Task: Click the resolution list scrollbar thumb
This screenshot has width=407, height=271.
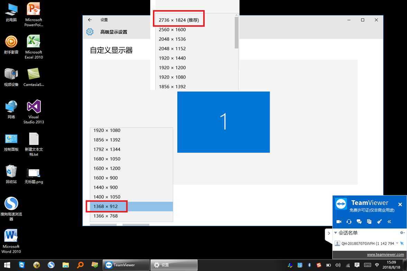Action: click(x=236, y=32)
